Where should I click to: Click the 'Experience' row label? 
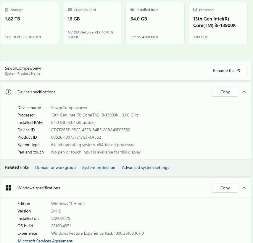point(27,233)
